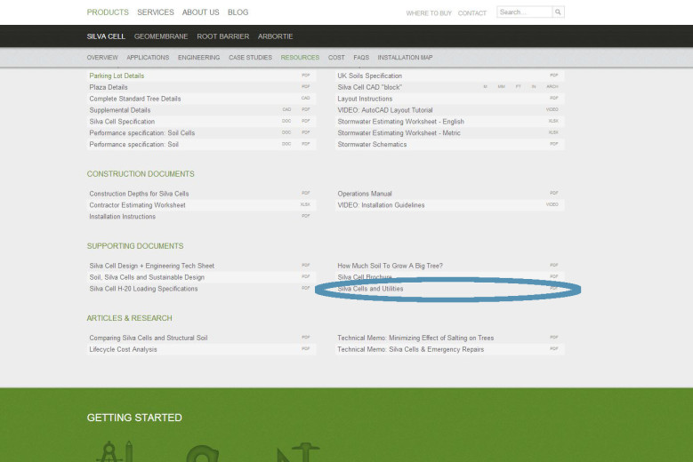693x462 pixels.
Task: Download XLSX for Stormwater Estimating Worksheet - English
Action: click(x=553, y=121)
